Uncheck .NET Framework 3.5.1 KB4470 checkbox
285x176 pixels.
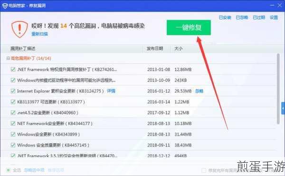point(13,156)
